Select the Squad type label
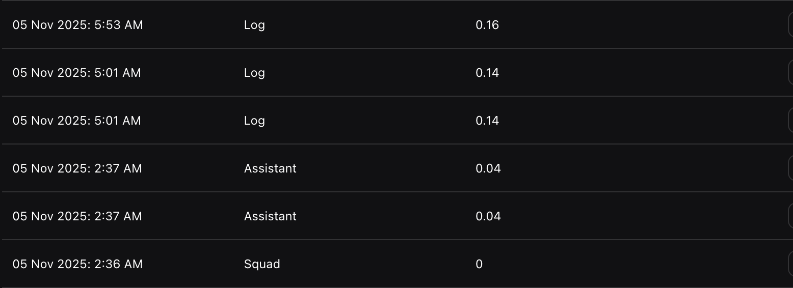 (262, 264)
